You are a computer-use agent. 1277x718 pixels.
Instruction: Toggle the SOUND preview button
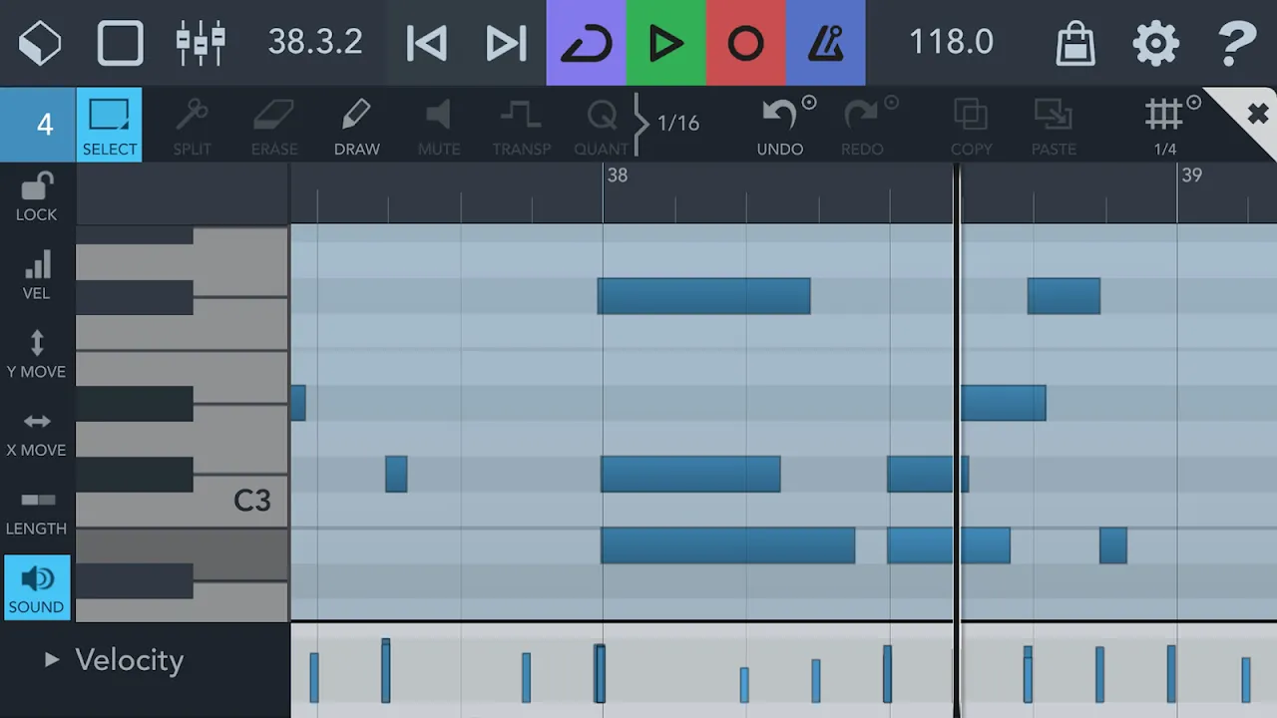37,587
